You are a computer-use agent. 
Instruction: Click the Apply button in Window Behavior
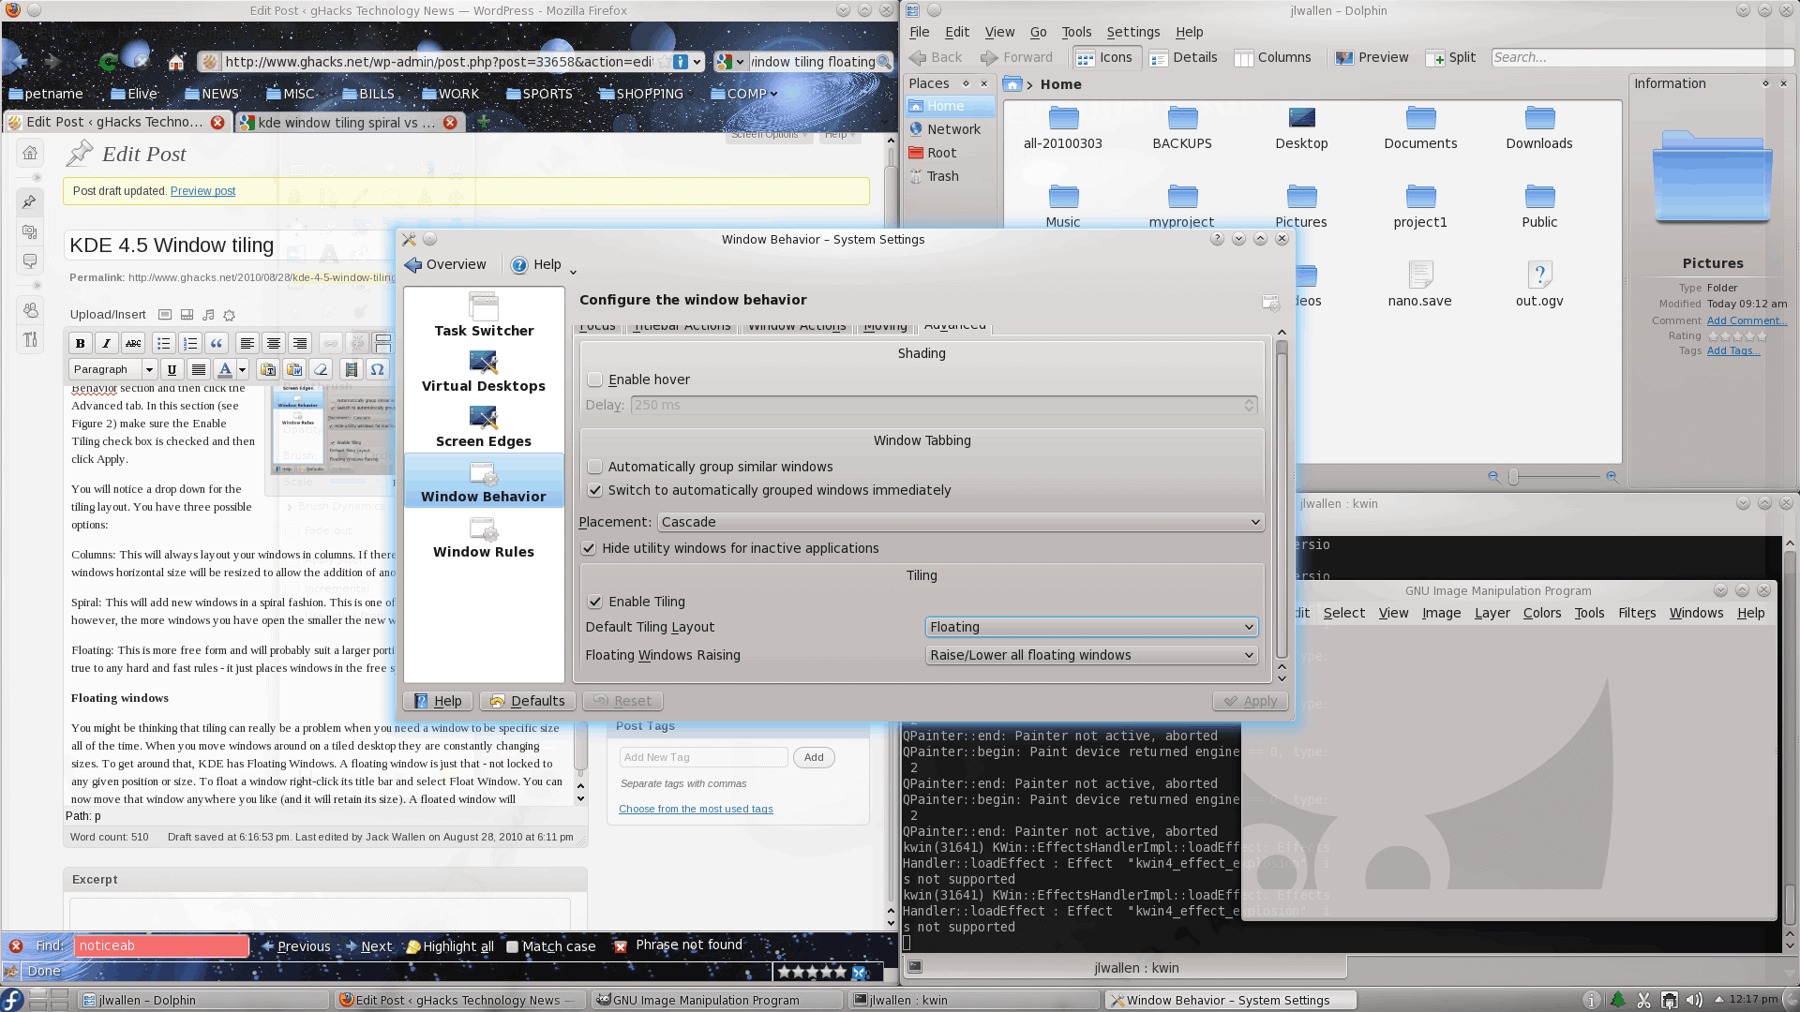click(1251, 701)
